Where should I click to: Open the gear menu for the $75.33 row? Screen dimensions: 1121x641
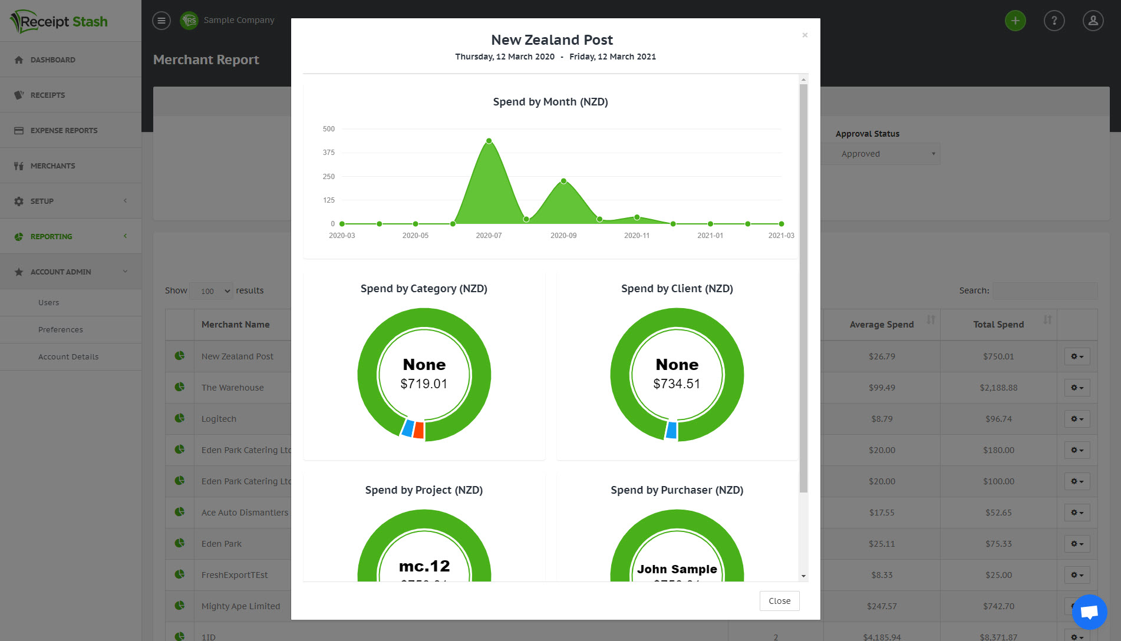tap(1077, 544)
